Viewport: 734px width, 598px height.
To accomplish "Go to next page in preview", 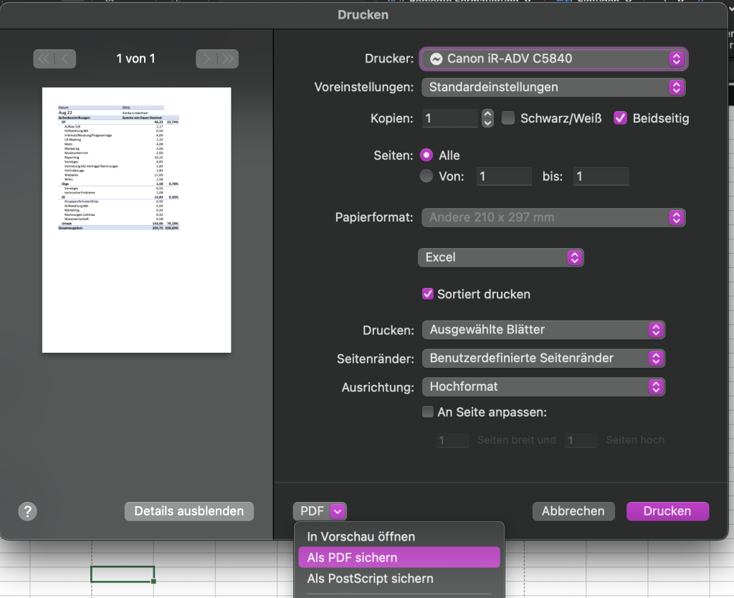I will (207, 59).
